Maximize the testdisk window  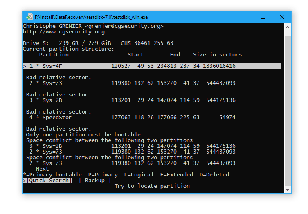(x=263, y=17)
